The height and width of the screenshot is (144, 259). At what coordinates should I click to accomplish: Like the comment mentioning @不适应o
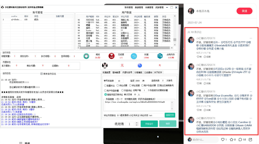click(199, 84)
